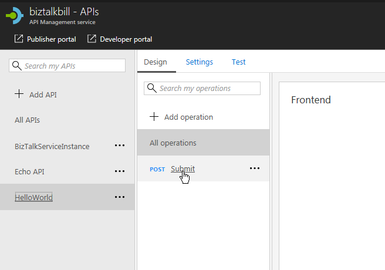Select BizTalkServiceInstance from the API list
Viewport: 385px width, 270px height.
52,146
